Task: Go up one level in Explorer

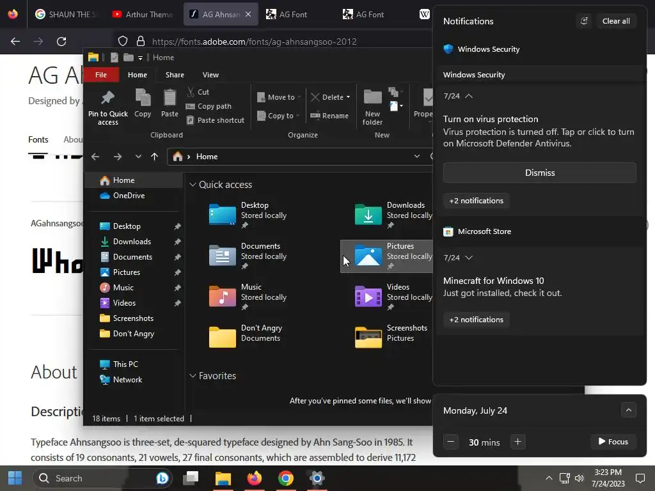Action: [155, 157]
